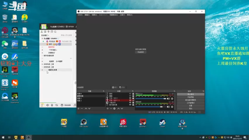Screen dimensions: 249x140
Task: Toggle visibility eye for 斗鱼水印 source
Action: 130,103
